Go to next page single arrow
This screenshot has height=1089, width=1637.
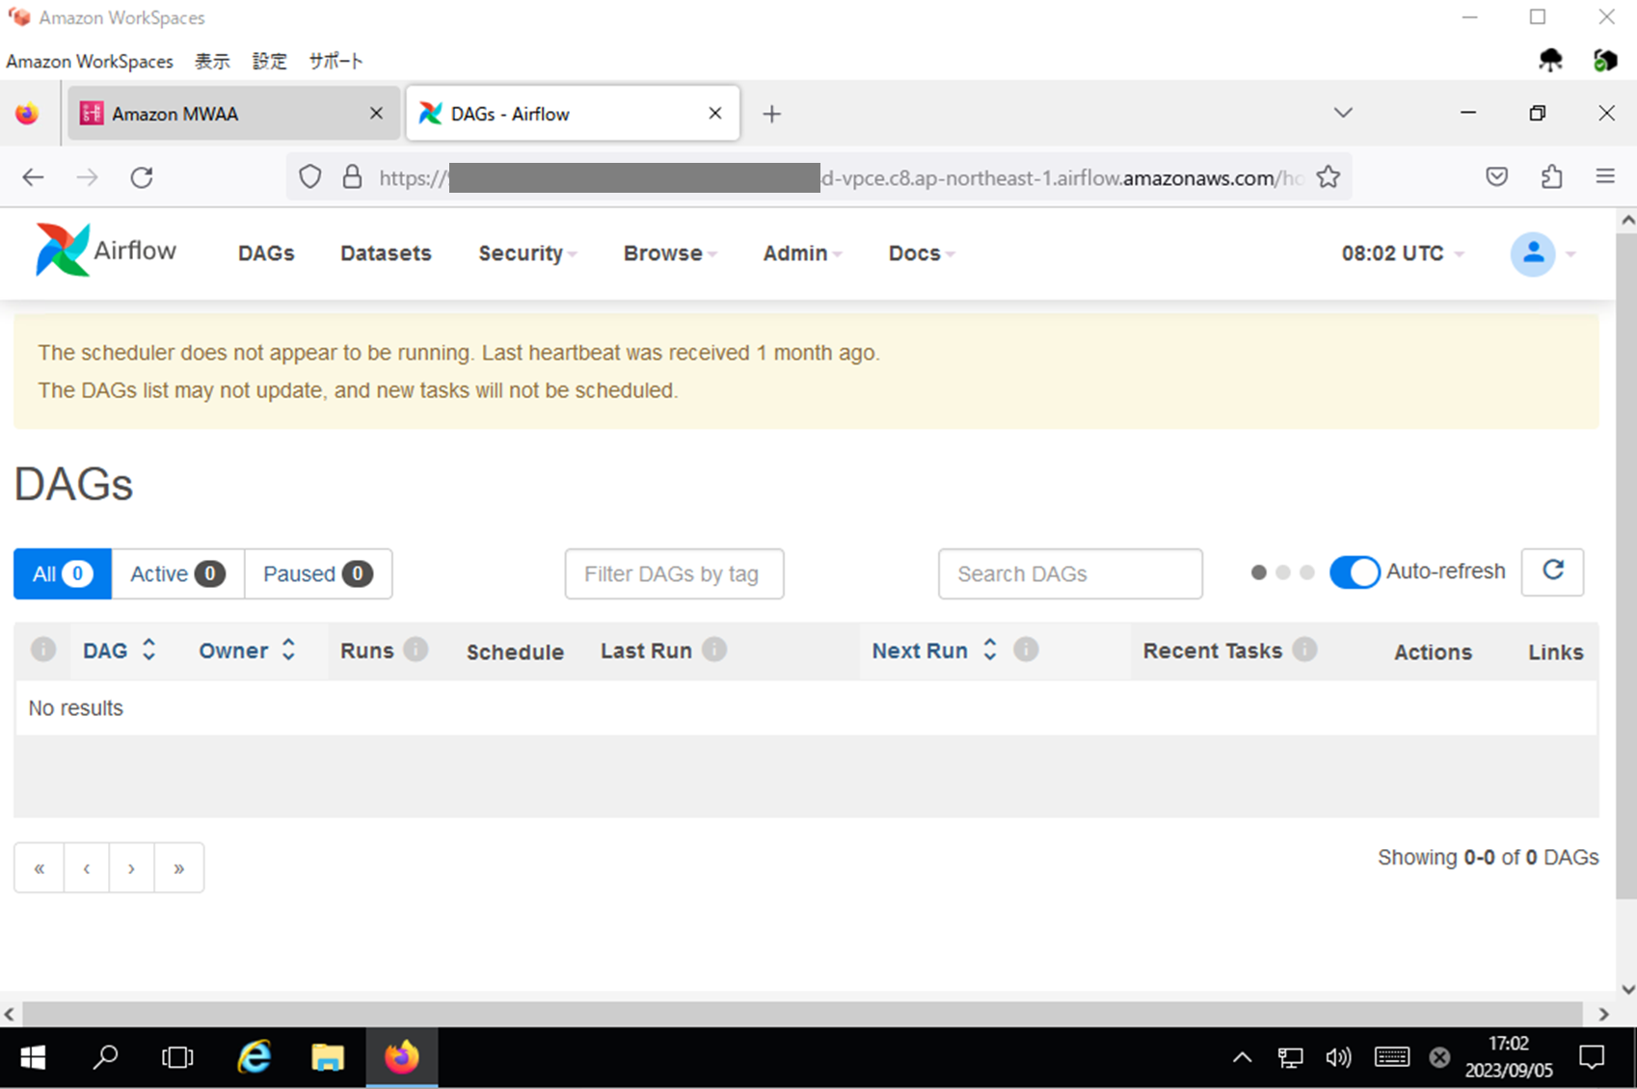pos(132,868)
